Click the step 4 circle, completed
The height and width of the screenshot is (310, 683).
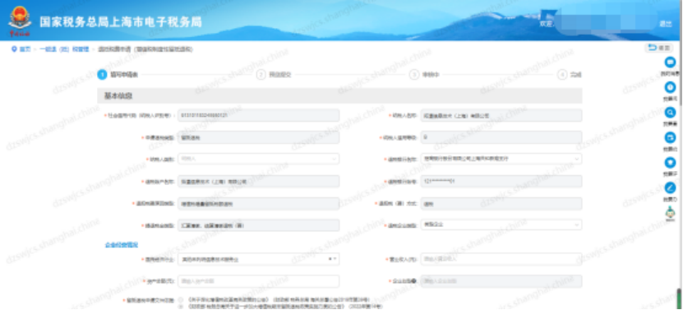click(562, 75)
